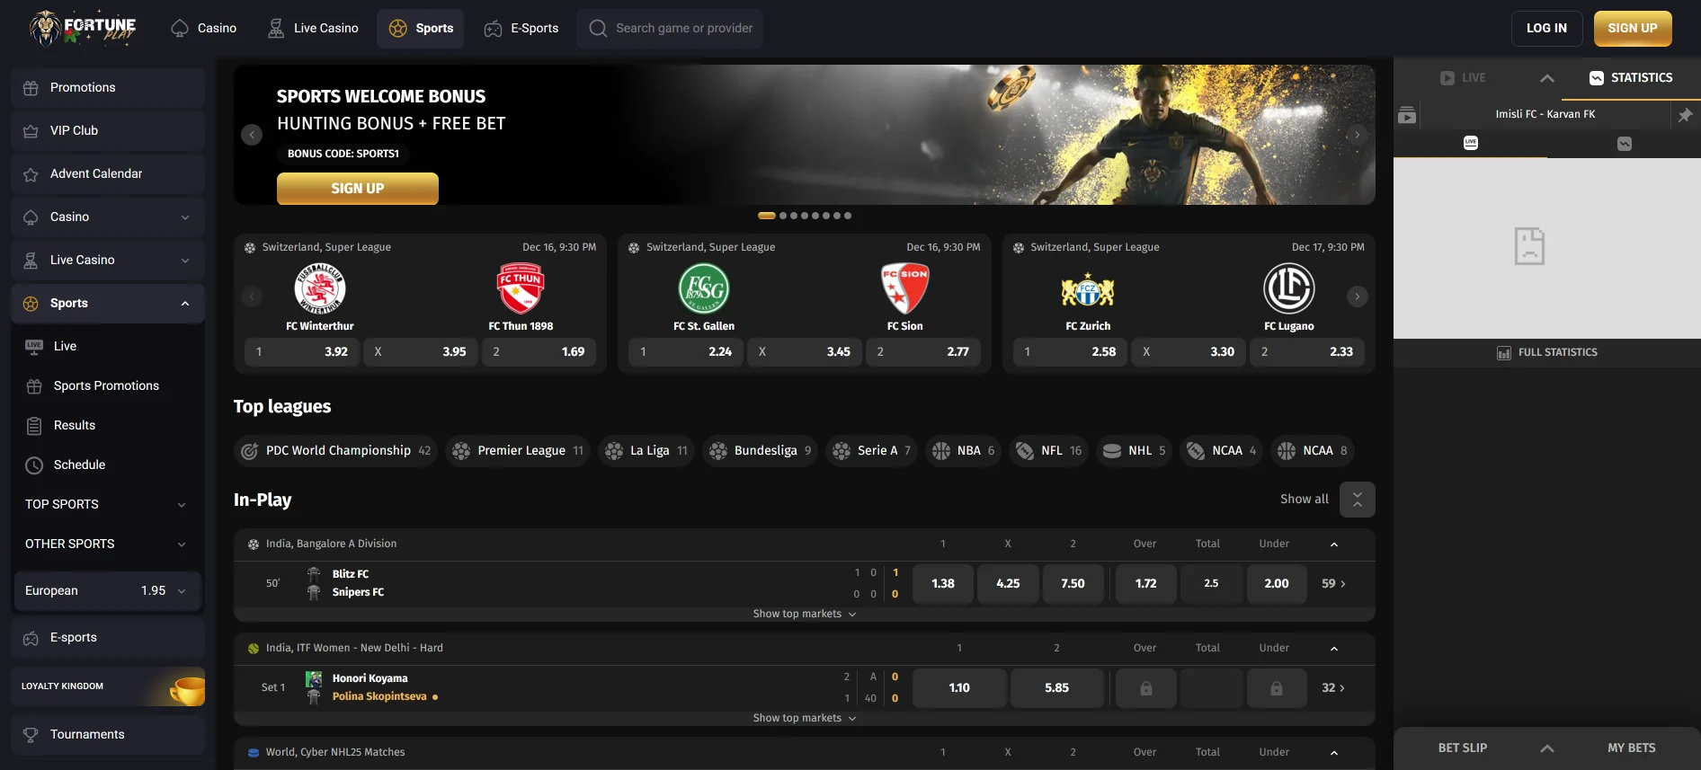Open the E-Sports top navigation tab
This screenshot has height=770, width=1701.
click(x=521, y=29)
